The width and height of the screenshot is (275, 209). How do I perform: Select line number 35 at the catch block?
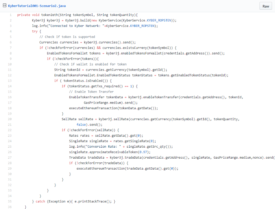click(x=10, y=201)
